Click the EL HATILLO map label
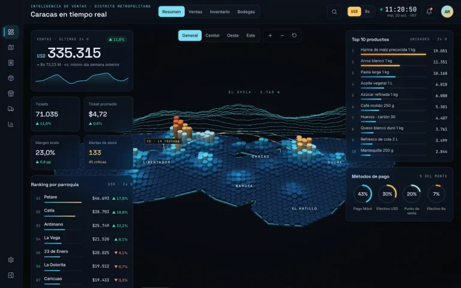 click(x=304, y=209)
